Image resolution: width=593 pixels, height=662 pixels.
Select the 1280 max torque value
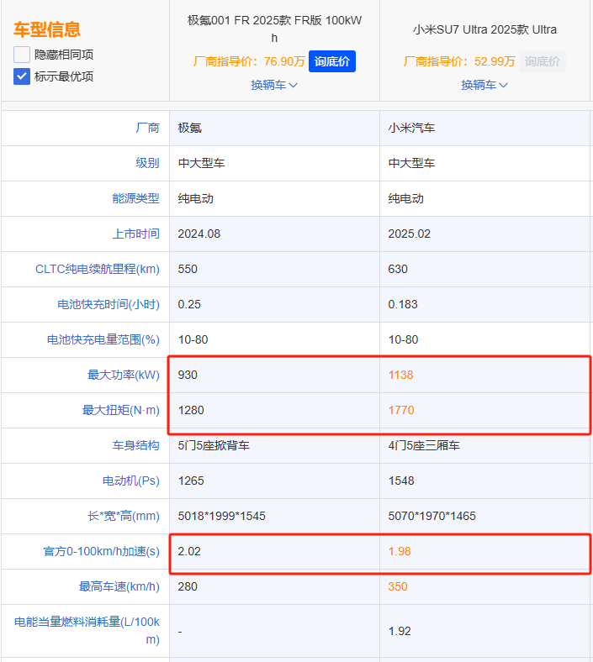tap(191, 410)
